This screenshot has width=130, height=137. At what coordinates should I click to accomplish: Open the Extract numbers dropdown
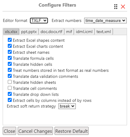click(105, 21)
